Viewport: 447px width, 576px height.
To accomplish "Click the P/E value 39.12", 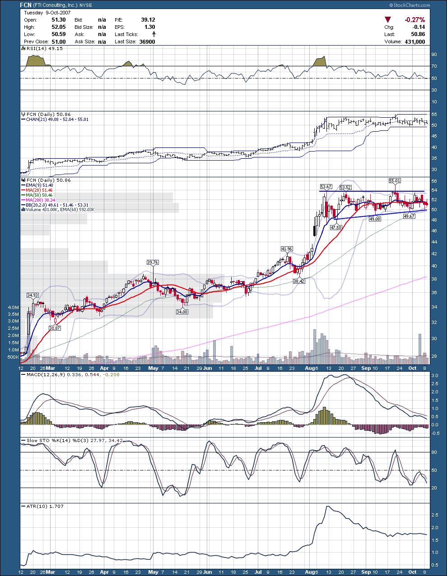I will (x=148, y=20).
